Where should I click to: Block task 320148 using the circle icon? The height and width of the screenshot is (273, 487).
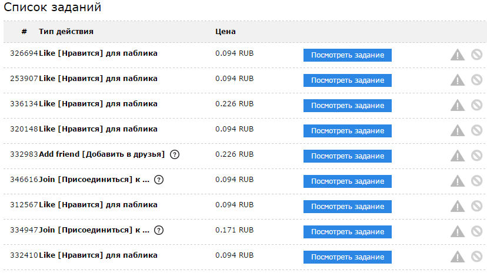[476, 130]
